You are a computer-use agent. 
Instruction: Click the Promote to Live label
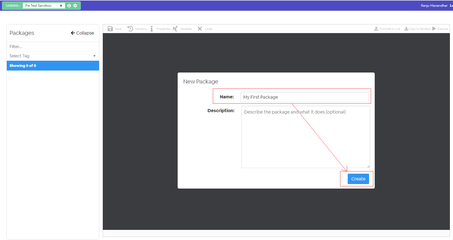390,29
